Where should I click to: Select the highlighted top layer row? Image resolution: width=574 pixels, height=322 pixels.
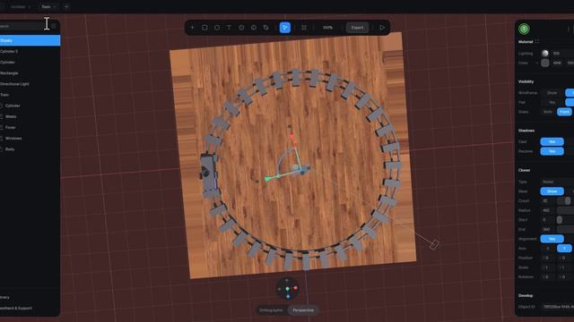pos(30,40)
